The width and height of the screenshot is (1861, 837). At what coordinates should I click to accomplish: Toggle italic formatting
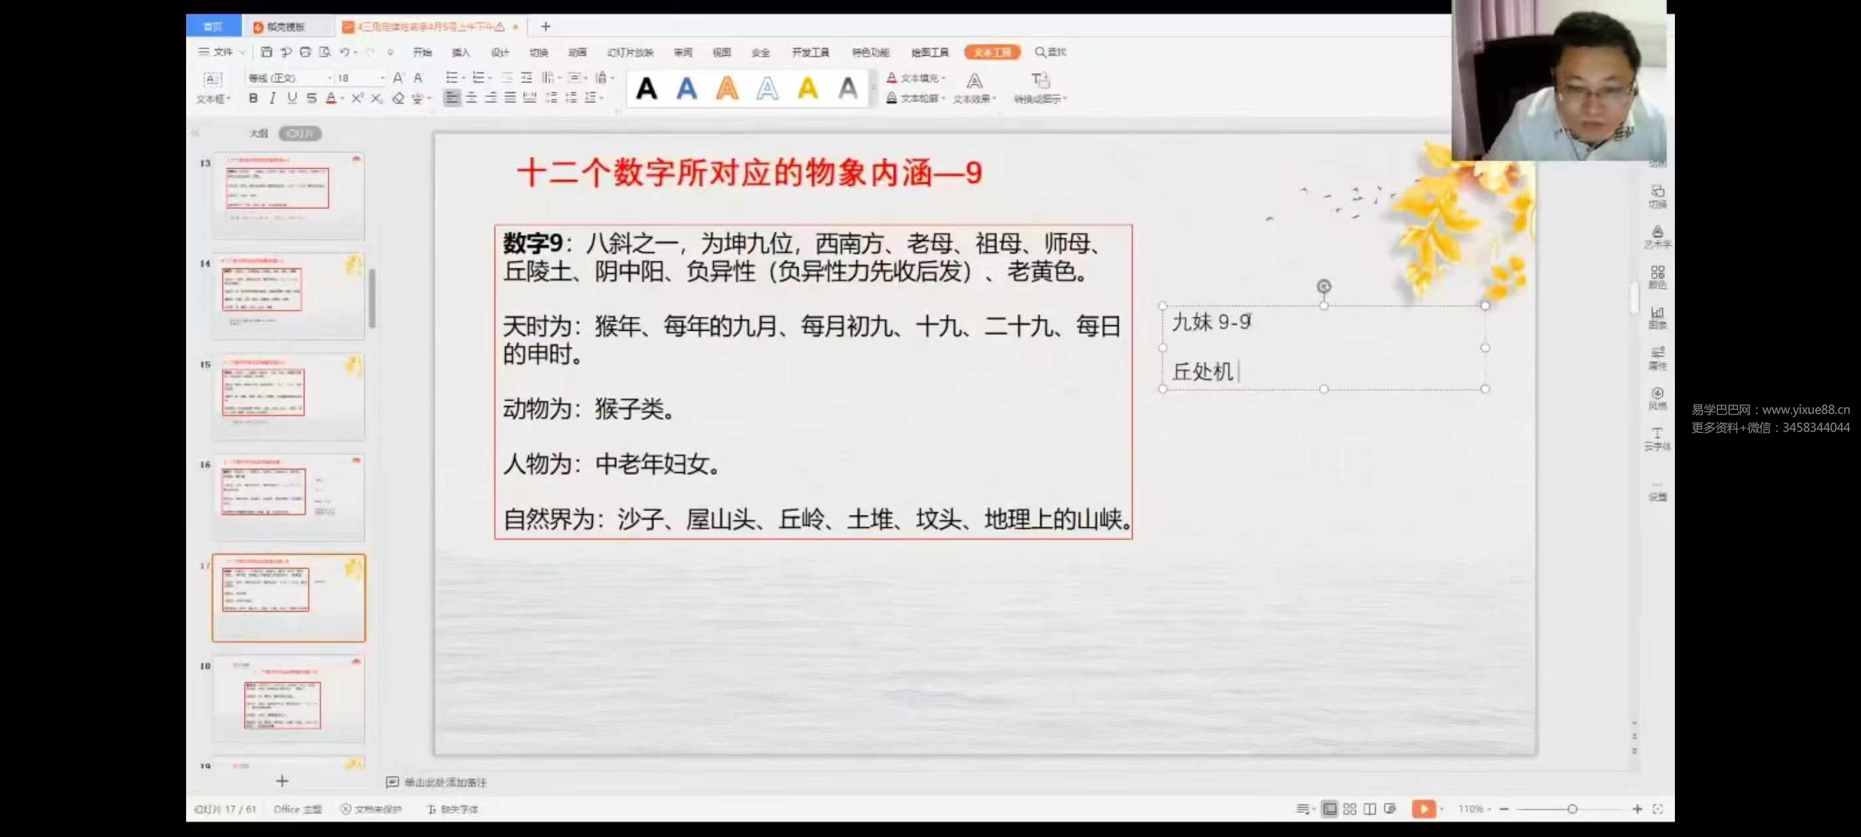[x=273, y=99]
